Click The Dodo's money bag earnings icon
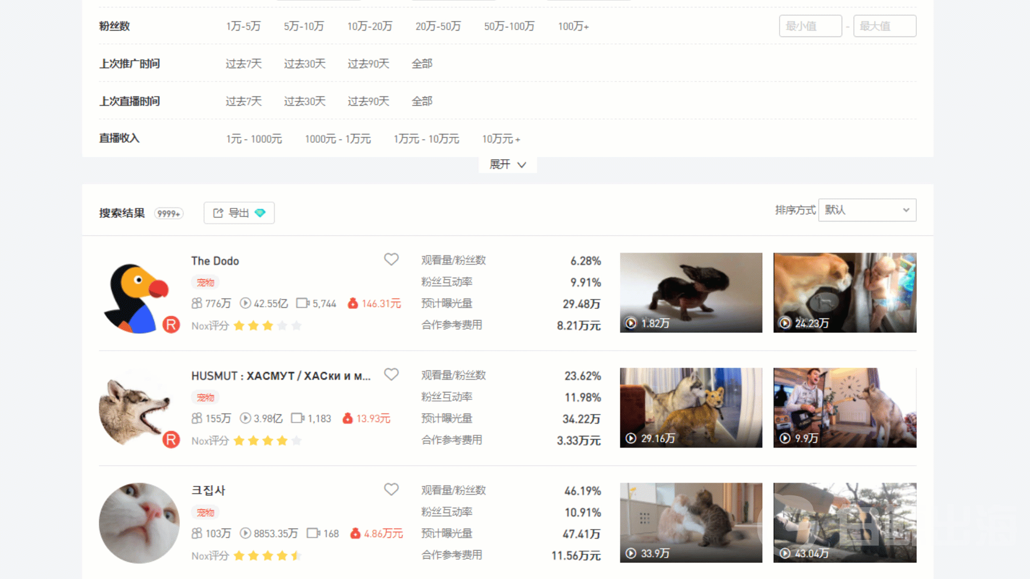This screenshot has height=579, width=1030. [x=352, y=303]
